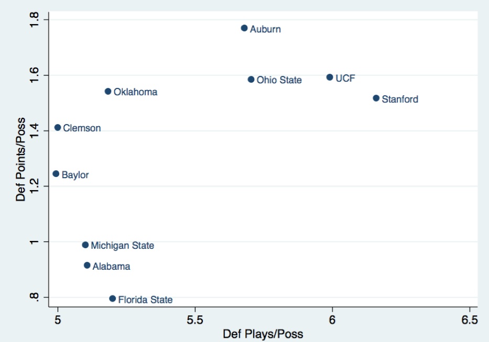This screenshot has width=489, height=342.
Task: Click the UCF data point dot
Action: point(330,77)
